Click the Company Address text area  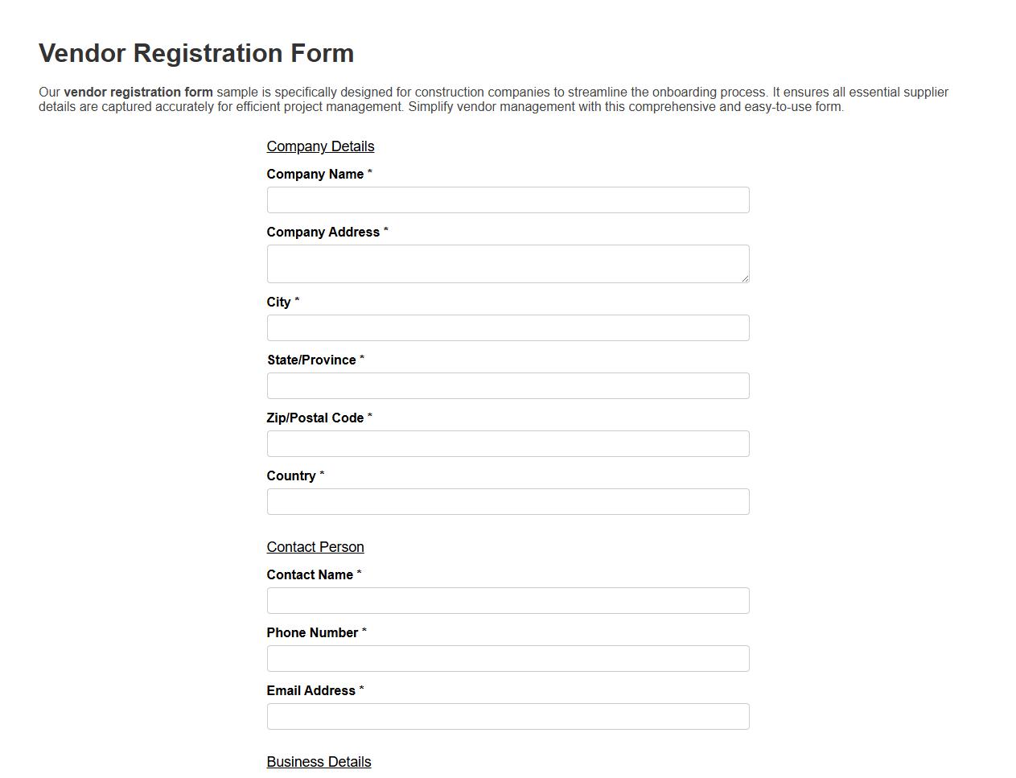click(508, 263)
